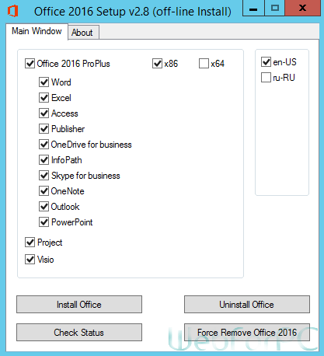
Task: Toggle the Project checkbox
Action: (x=30, y=243)
